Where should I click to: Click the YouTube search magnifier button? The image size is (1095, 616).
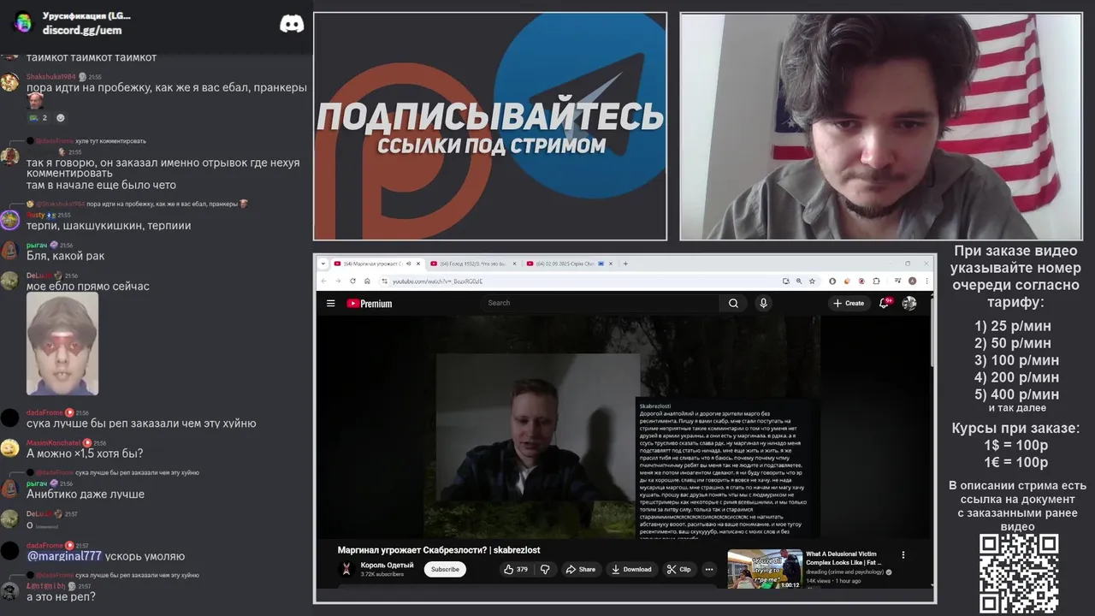click(x=733, y=303)
